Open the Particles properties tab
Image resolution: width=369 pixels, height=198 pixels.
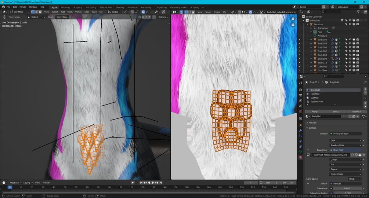pos(300,136)
